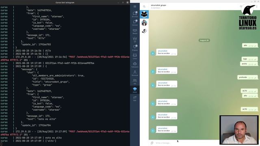This screenshot has width=260, height=146.
Task: Click the attach file paperclip icon
Action: pos(152,143)
